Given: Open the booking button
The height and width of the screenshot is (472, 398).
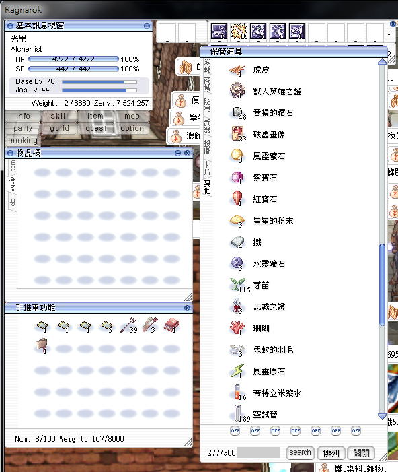Looking at the screenshot, I should (x=23, y=140).
